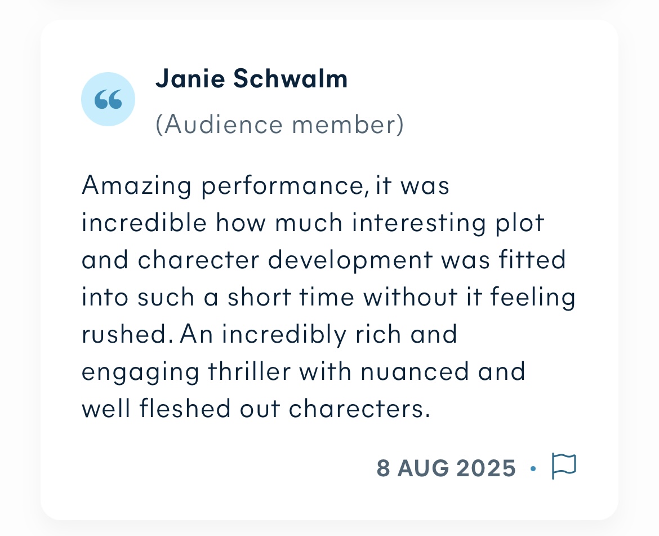This screenshot has height=536, width=659.
Task: Click the word 'development' in the review
Action: pyautogui.click(x=350, y=260)
